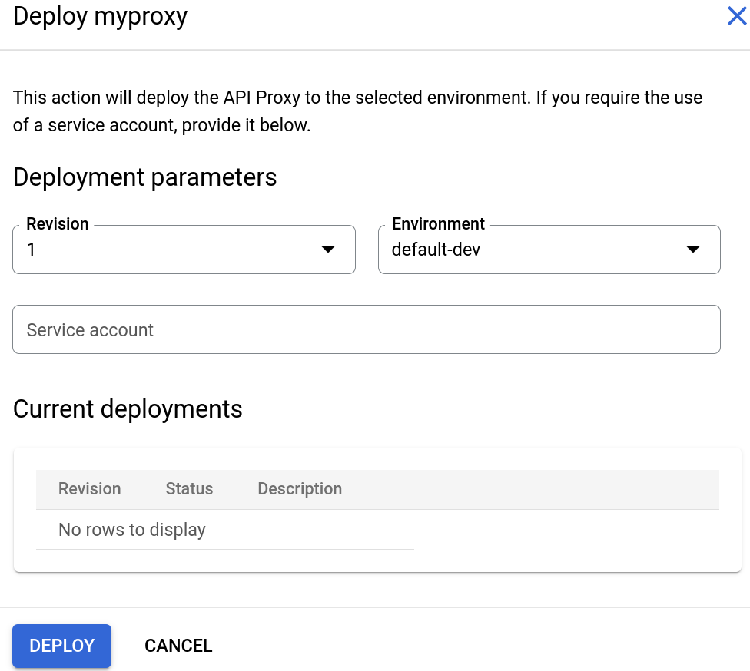Image resolution: width=750 pixels, height=671 pixels.
Task: Click inside the Service account field
Action: (x=307, y=329)
